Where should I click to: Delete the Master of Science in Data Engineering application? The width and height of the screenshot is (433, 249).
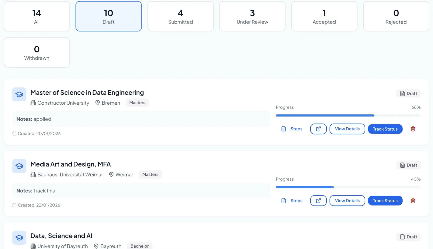click(x=413, y=129)
